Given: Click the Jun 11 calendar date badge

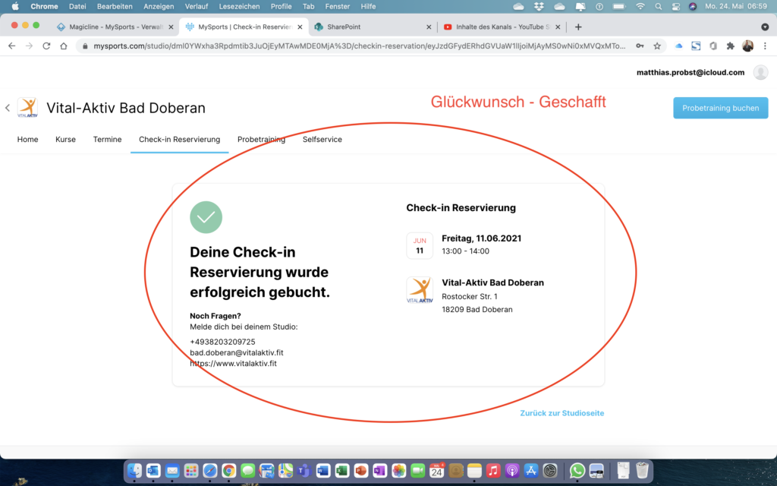Looking at the screenshot, I should coord(420,245).
